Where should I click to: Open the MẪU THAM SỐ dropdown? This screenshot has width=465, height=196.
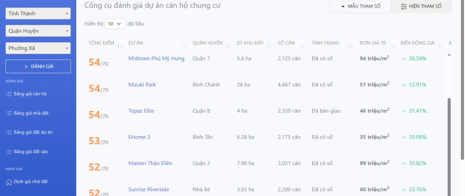coord(360,6)
